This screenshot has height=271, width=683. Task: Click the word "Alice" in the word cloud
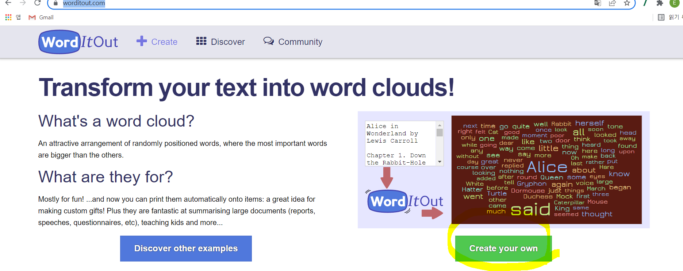coord(547,167)
